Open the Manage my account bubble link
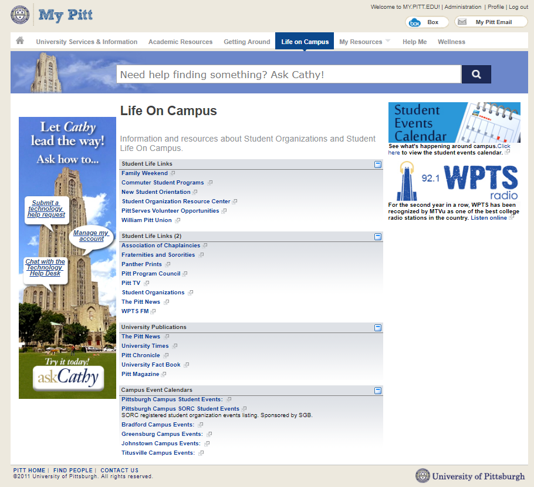Screen dimensions: 534x487 point(91,236)
